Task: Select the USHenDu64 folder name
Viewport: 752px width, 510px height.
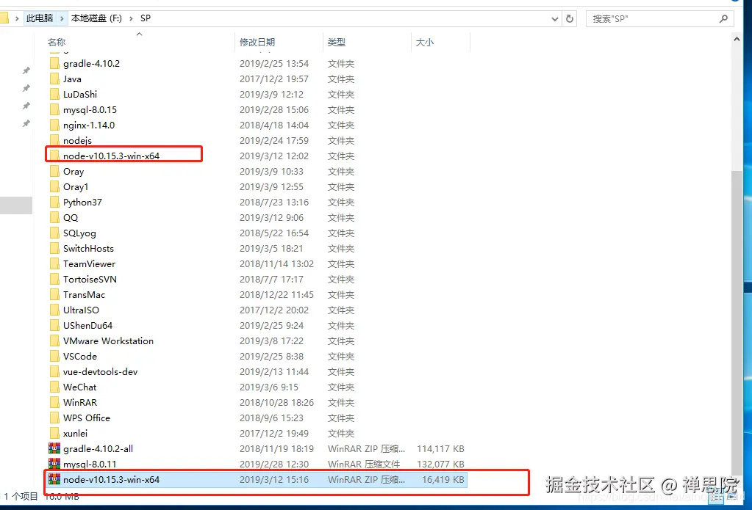Action: tap(87, 326)
